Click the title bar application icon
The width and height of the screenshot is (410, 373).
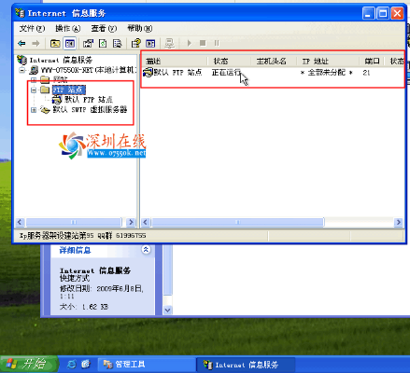tap(20, 13)
